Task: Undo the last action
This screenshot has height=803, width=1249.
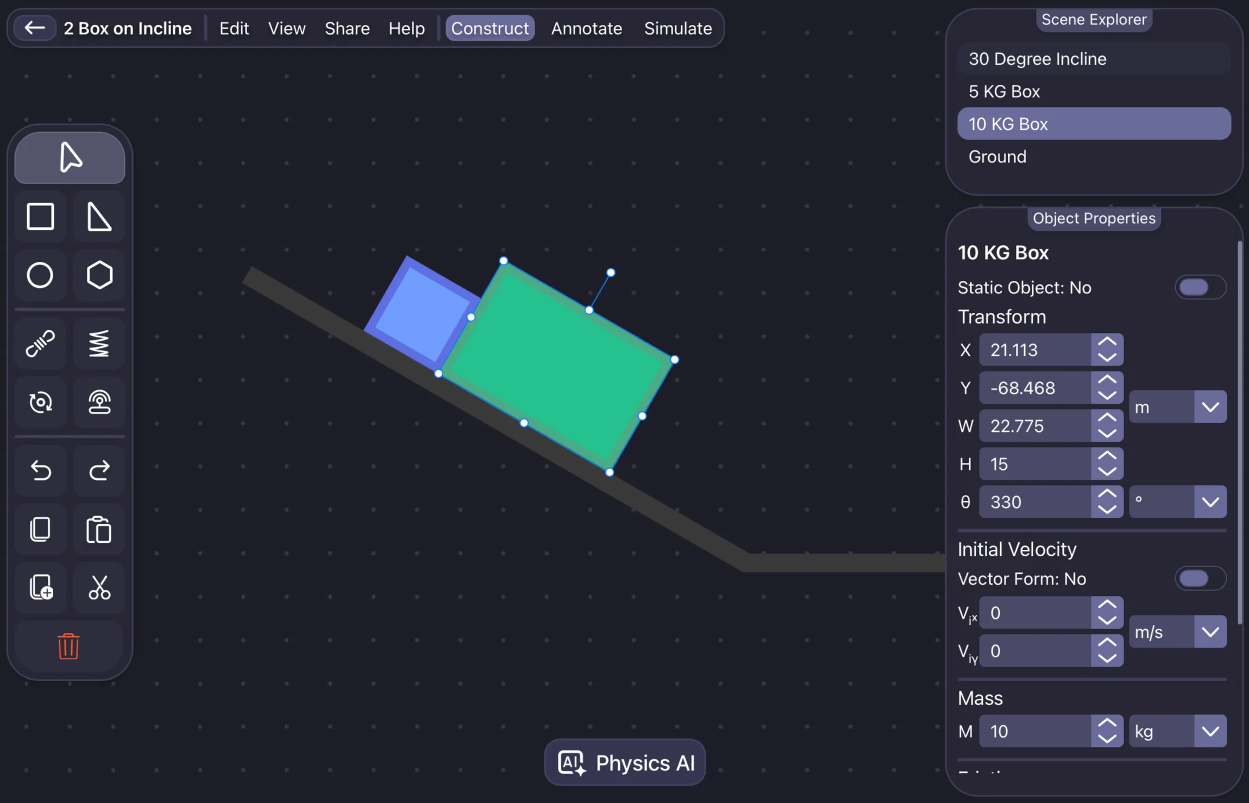Action: tap(40, 470)
